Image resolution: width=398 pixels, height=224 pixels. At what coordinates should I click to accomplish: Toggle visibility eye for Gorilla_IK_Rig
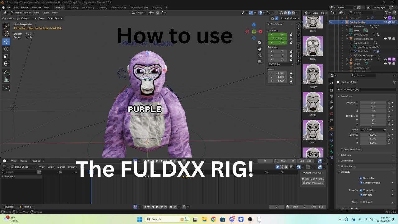coord(386,22)
